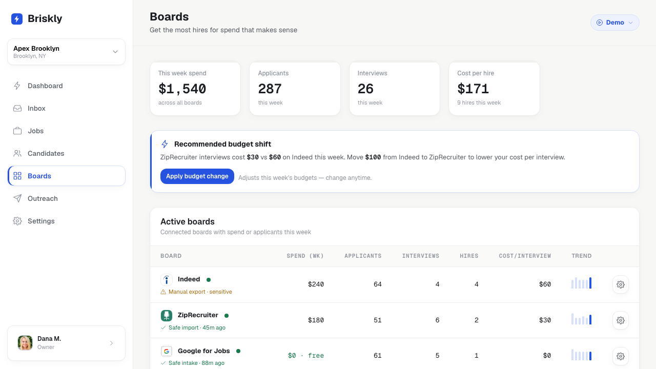
Task: Click ZipRecruiter trend sparkline chart
Action: (582, 319)
